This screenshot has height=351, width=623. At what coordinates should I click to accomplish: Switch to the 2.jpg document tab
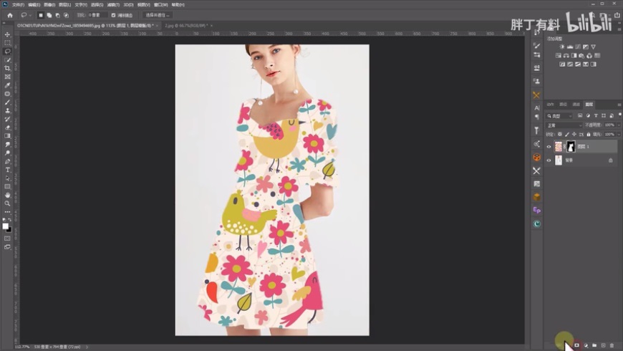[x=186, y=26]
